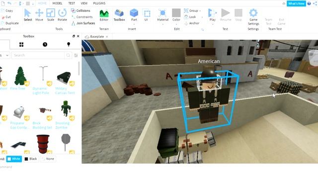Open the Material picker
318x179 pixels.
[162, 14]
